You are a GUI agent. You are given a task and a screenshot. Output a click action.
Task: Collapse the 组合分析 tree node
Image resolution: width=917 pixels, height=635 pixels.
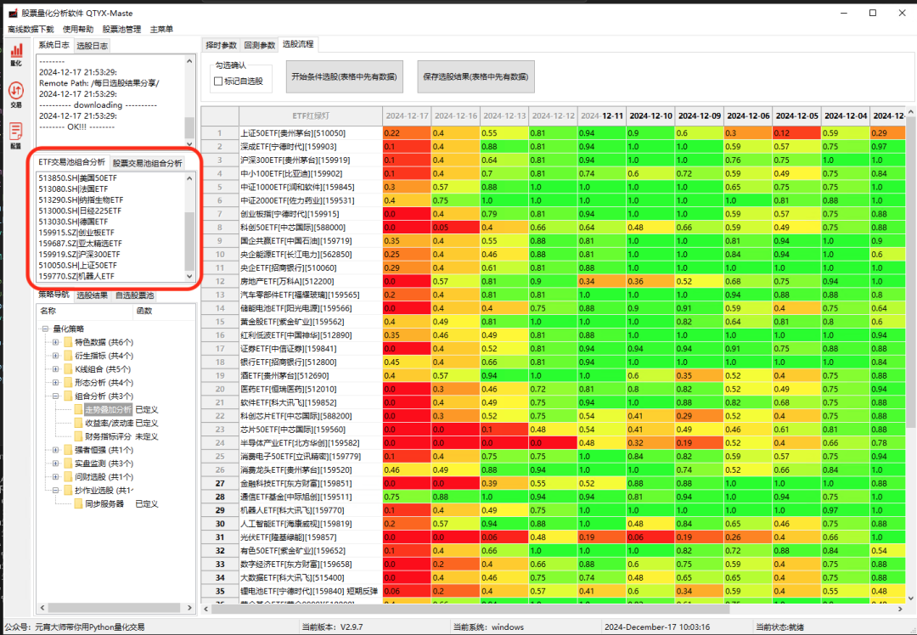pyautogui.click(x=55, y=396)
